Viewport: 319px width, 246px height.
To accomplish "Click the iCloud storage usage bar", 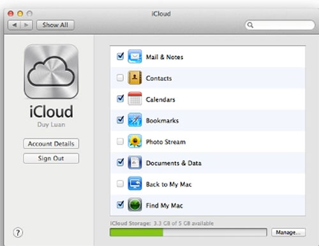I will pos(188,233).
